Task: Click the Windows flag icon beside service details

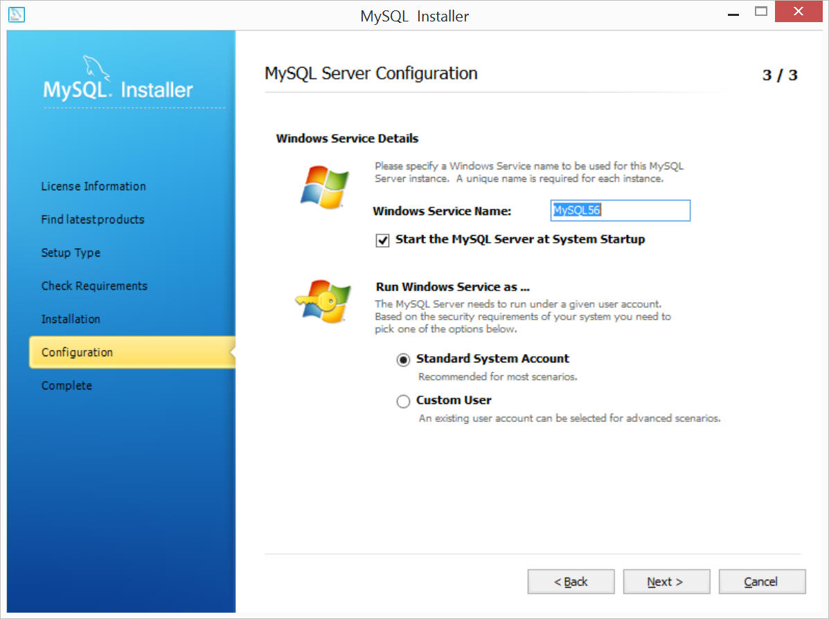Action: 325,187
